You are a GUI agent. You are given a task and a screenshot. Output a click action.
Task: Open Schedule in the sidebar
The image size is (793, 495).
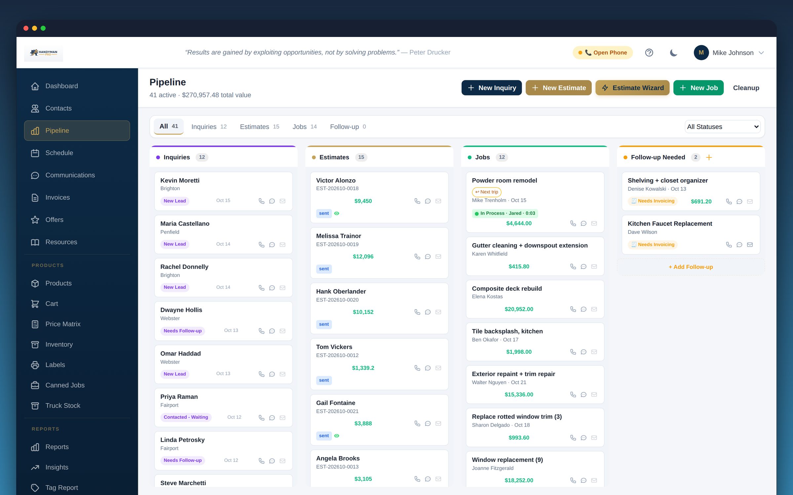(77, 153)
